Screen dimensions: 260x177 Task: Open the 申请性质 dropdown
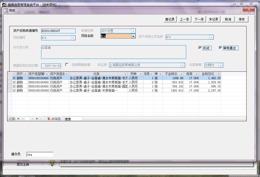pos(133,31)
